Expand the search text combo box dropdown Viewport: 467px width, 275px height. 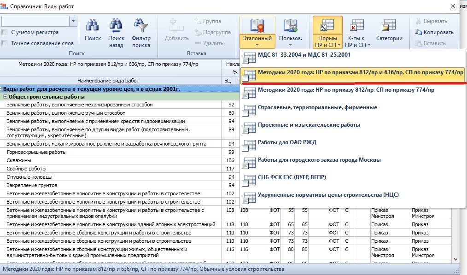[73, 21]
